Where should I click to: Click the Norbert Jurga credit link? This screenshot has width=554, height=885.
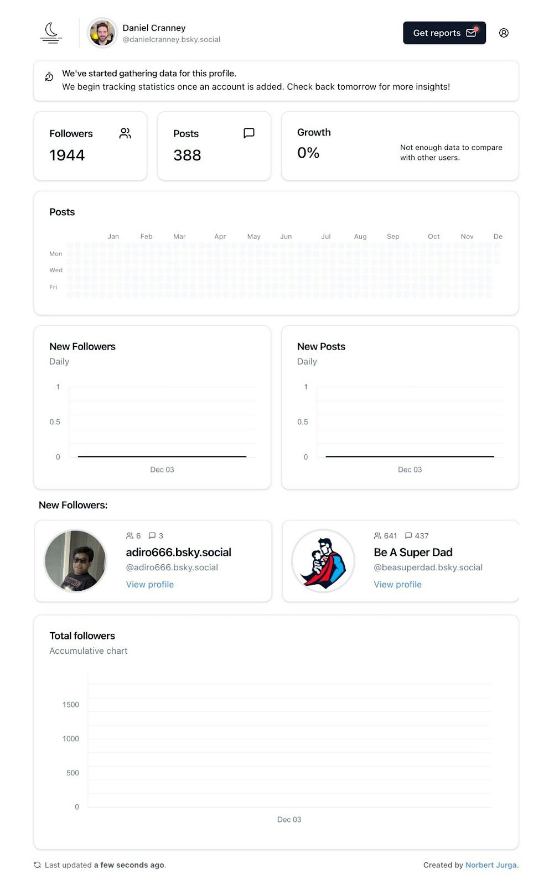[491, 865]
